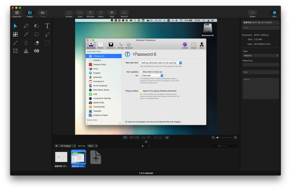Image resolution: width=291 pixels, height=190 pixels.
Task: Choose the speech bubble Callout tool
Action: [x=37, y=34]
